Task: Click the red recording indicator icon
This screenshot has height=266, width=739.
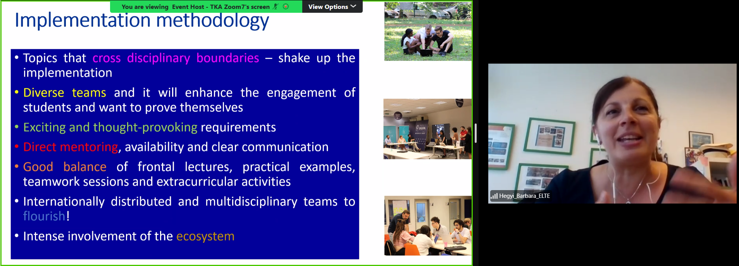Action: (x=286, y=7)
